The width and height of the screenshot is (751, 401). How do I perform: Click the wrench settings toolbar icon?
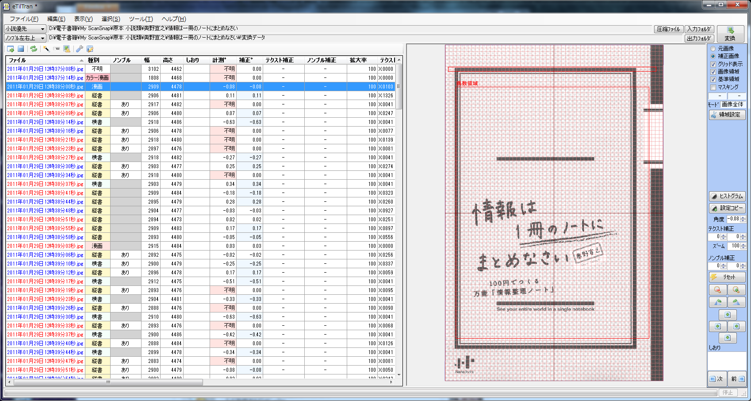[x=80, y=49]
